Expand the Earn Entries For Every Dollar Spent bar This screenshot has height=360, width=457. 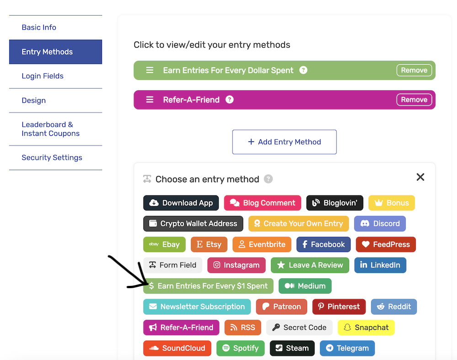pyautogui.click(x=284, y=70)
